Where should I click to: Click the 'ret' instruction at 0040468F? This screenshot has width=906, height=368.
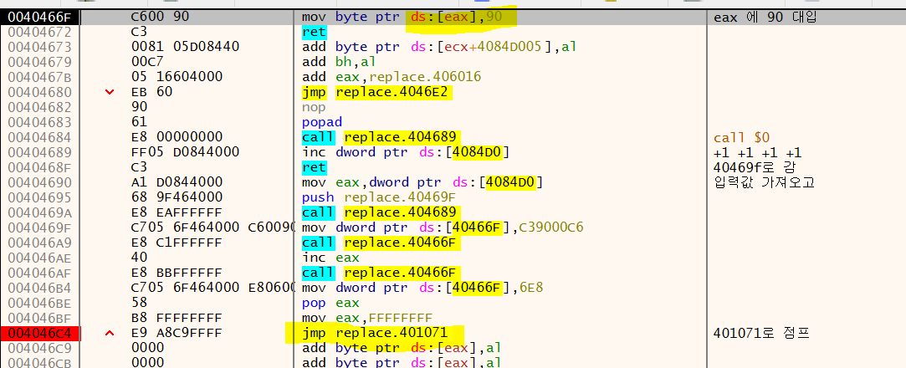coord(314,167)
